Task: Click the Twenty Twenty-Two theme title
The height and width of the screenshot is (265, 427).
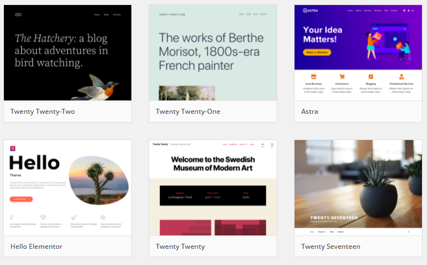Action: (x=42, y=112)
